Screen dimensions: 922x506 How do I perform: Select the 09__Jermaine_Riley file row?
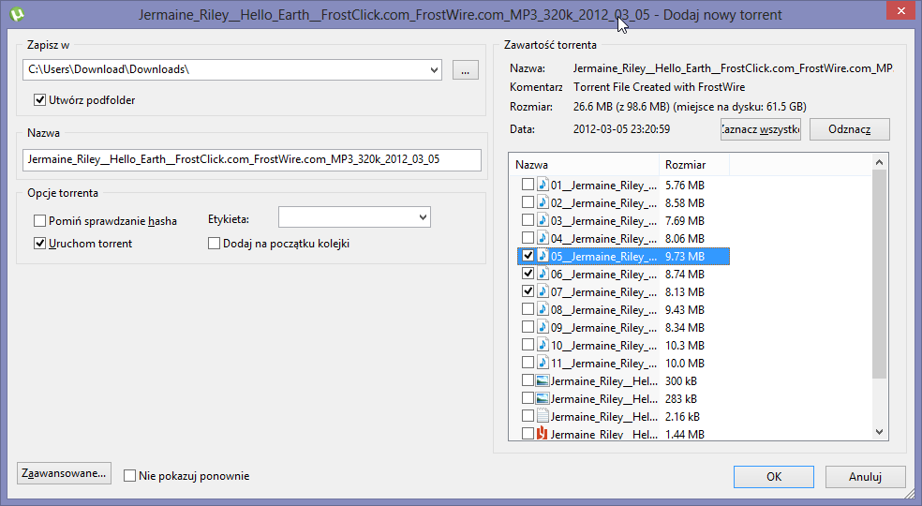[x=623, y=327]
